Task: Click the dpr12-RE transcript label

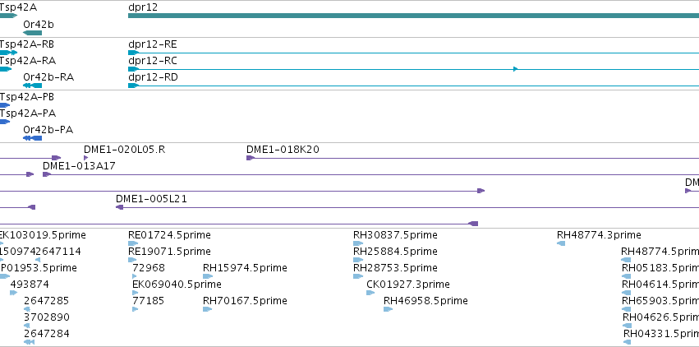Action: click(153, 44)
